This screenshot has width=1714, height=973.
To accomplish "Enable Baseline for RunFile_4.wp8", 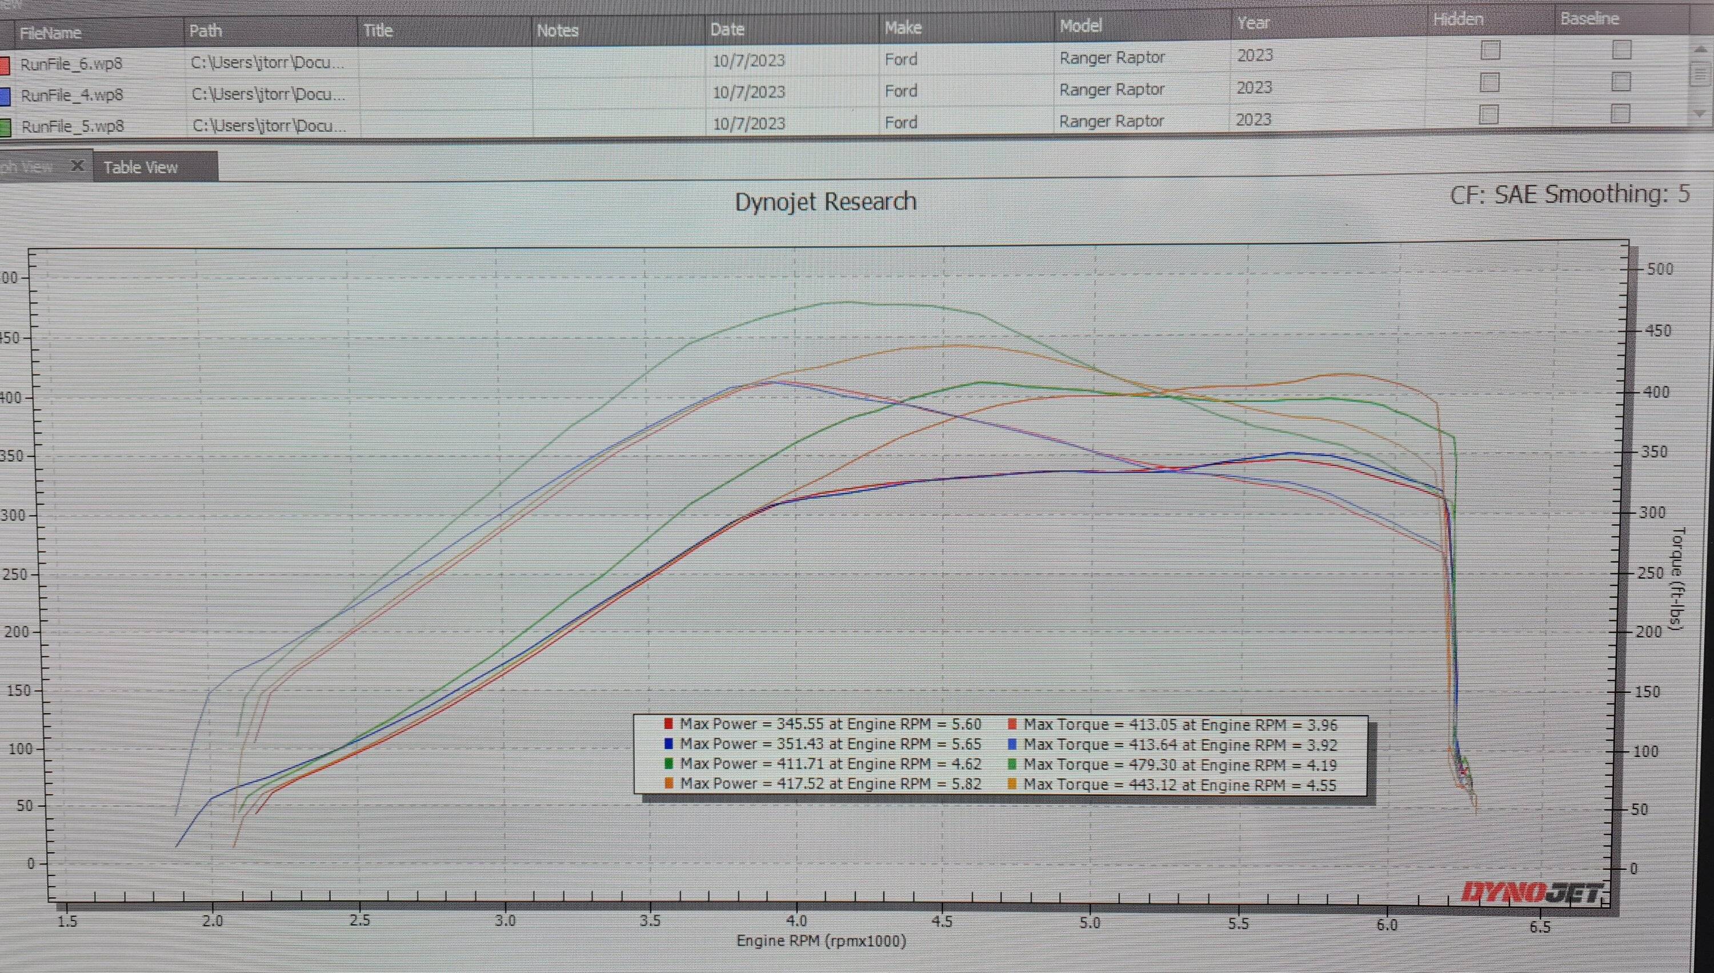I will point(1621,82).
